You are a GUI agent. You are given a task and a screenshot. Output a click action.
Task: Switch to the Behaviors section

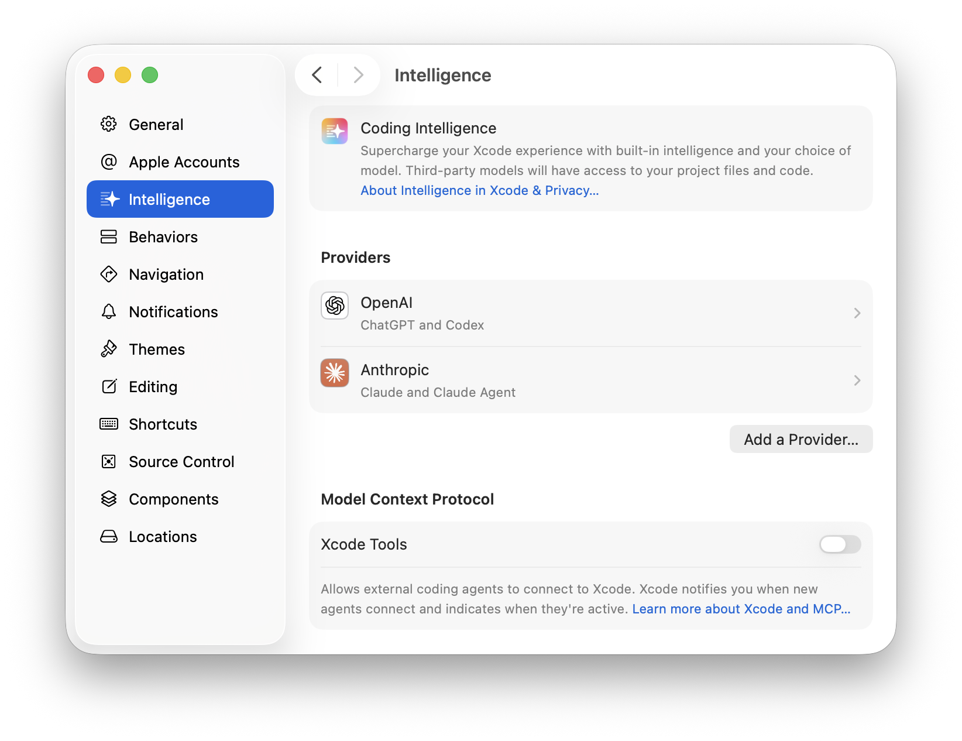coord(163,236)
